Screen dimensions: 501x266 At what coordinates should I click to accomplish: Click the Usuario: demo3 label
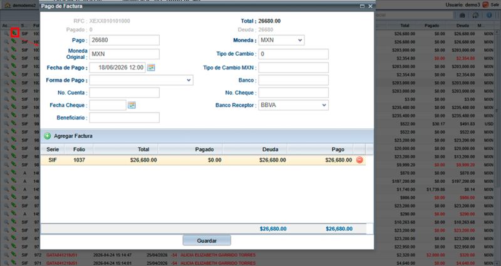tap(463, 5)
